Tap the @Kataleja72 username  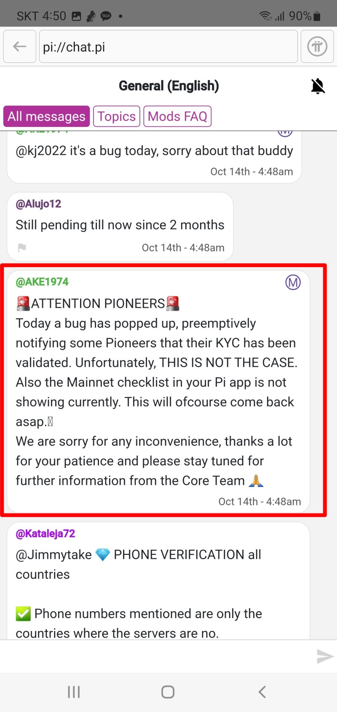45,534
